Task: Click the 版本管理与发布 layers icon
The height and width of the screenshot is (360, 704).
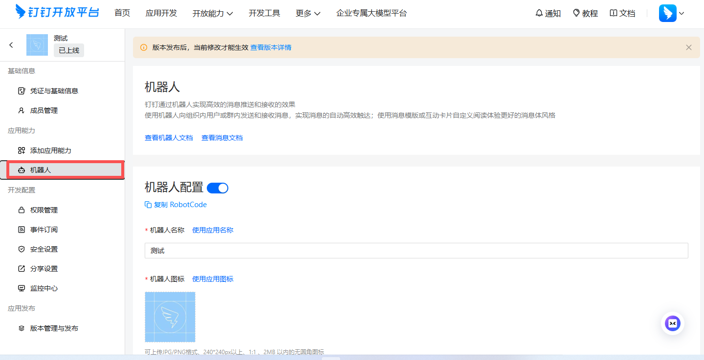Action: click(x=21, y=328)
